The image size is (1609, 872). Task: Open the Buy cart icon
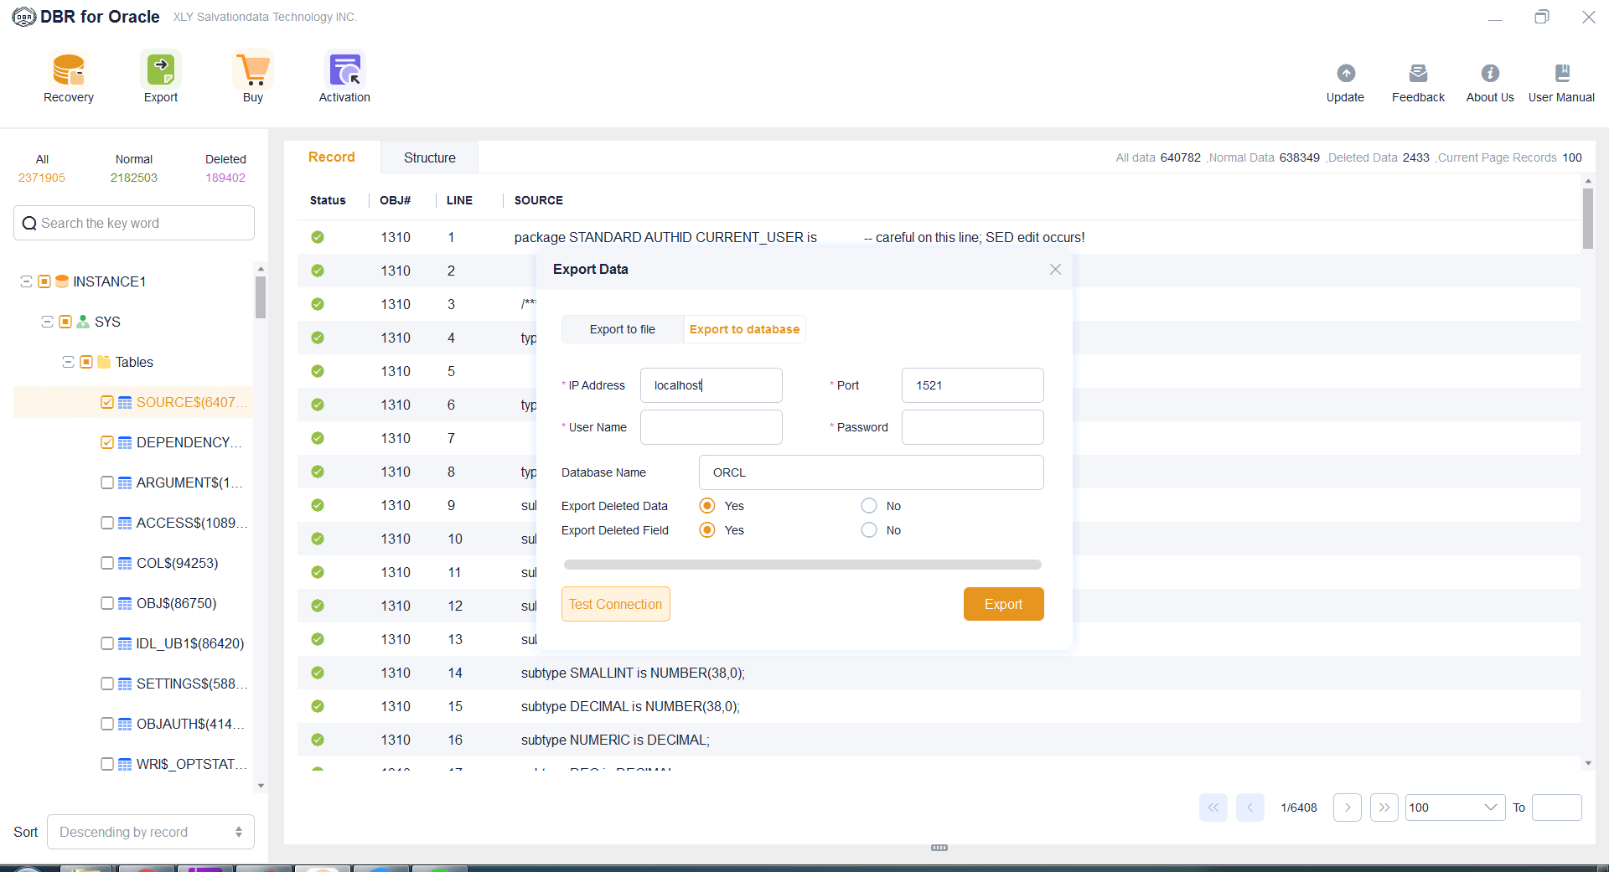click(252, 71)
